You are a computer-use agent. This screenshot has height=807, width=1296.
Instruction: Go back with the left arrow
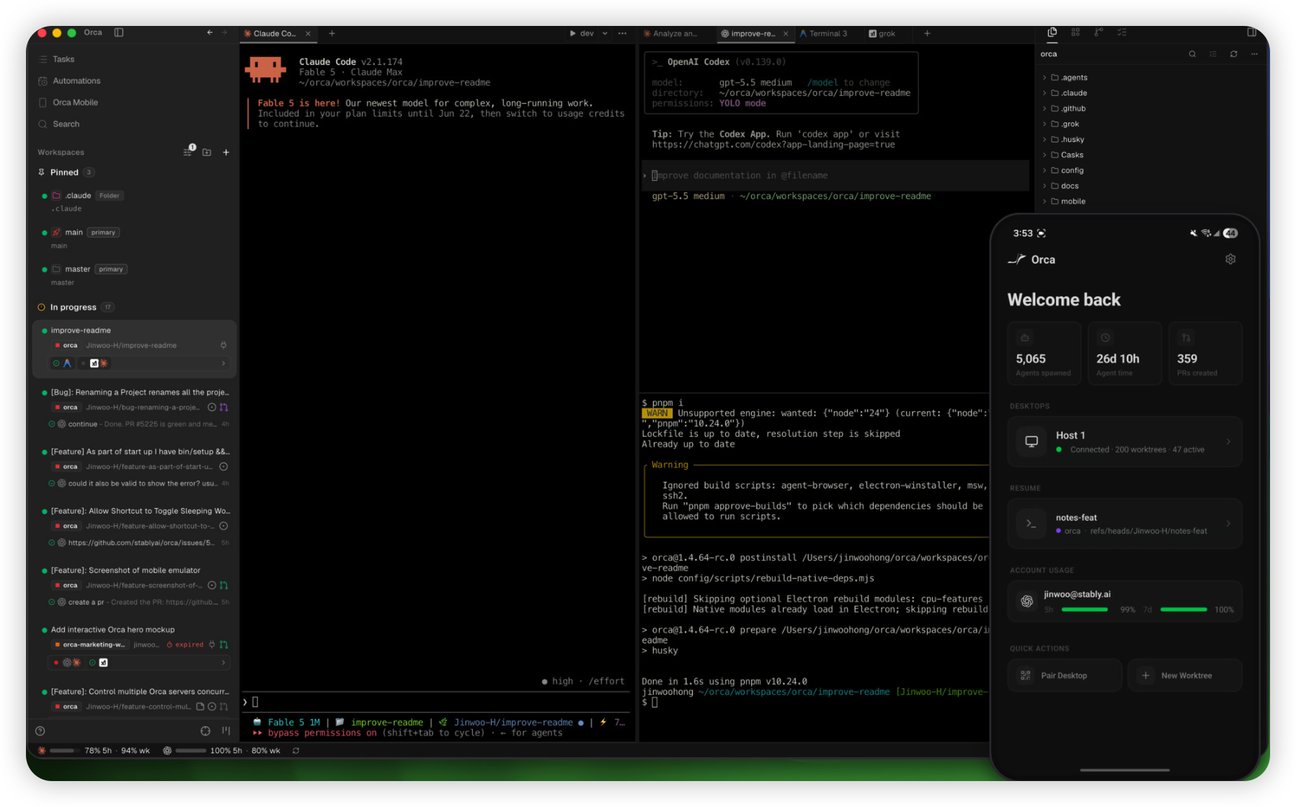(x=210, y=32)
